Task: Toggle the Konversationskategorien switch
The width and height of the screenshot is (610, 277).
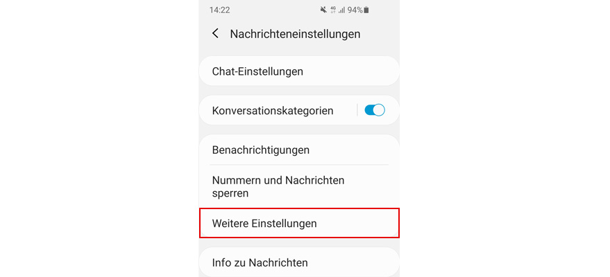Action: pyautogui.click(x=375, y=110)
